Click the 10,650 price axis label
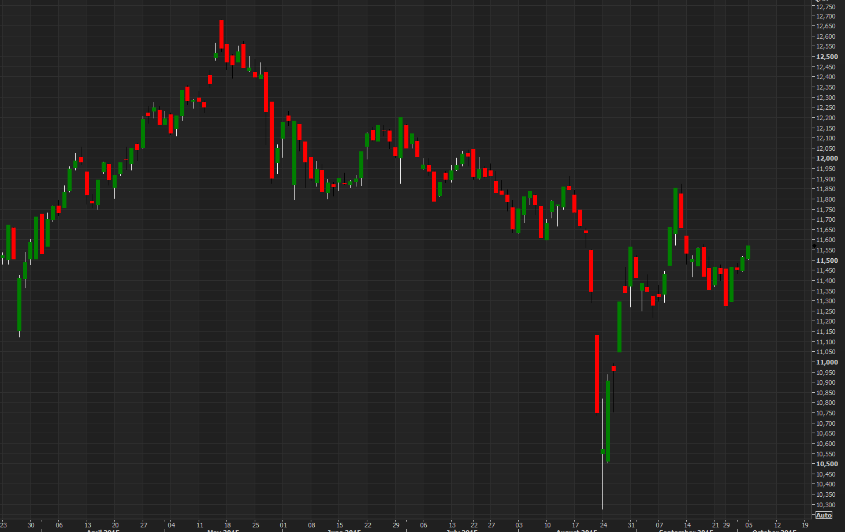845x532 pixels. (x=825, y=434)
